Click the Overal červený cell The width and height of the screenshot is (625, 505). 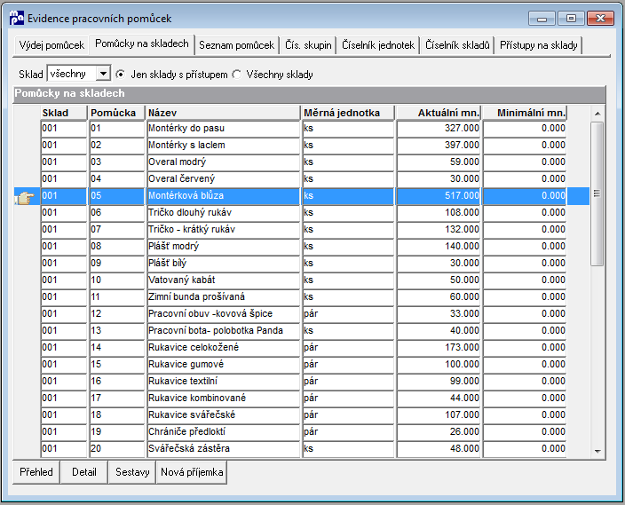pyautogui.click(x=223, y=178)
